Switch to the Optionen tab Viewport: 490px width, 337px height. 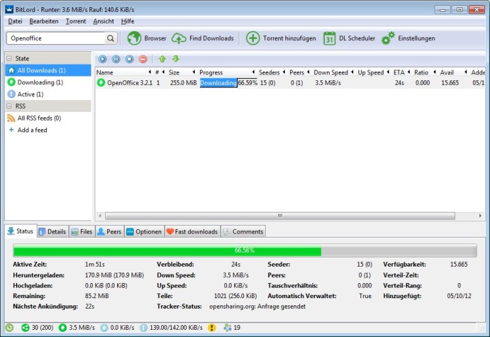pos(145,231)
